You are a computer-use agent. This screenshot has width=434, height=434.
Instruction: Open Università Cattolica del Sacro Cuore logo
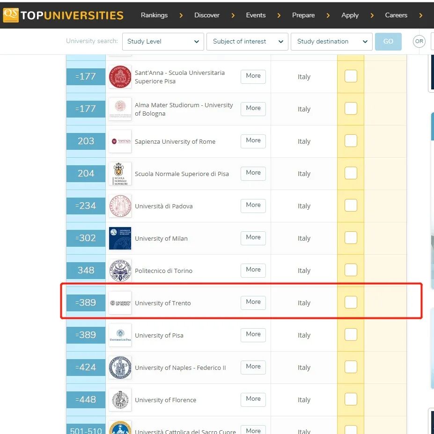[x=120, y=427]
